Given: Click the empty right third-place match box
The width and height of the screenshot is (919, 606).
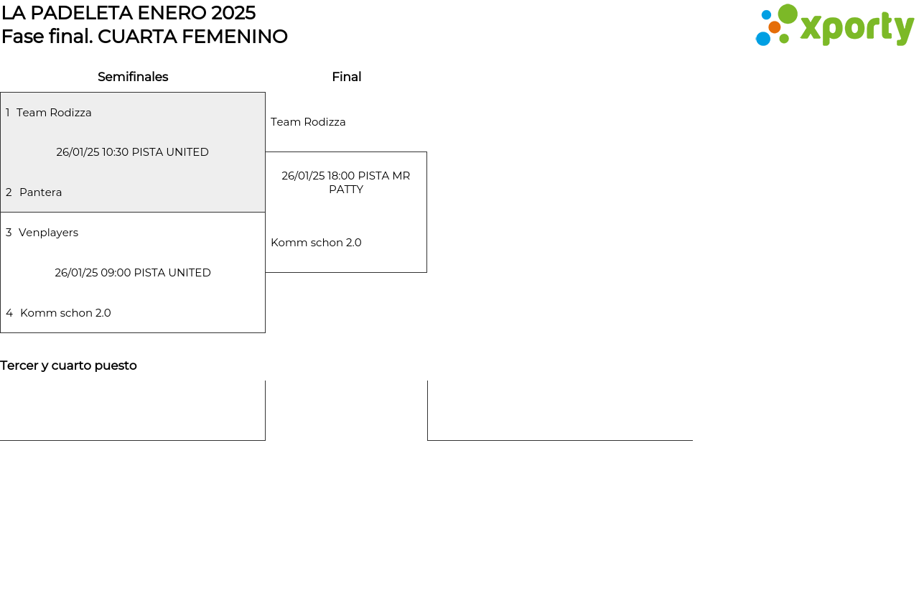Looking at the screenshot, I should click(560, 410).
